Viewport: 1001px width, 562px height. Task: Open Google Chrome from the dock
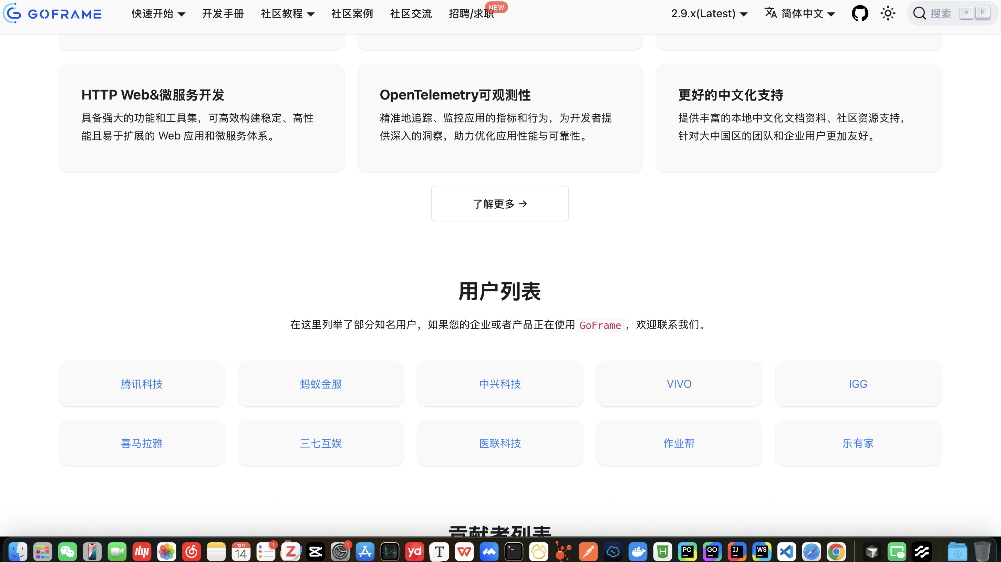click(837, 551)
